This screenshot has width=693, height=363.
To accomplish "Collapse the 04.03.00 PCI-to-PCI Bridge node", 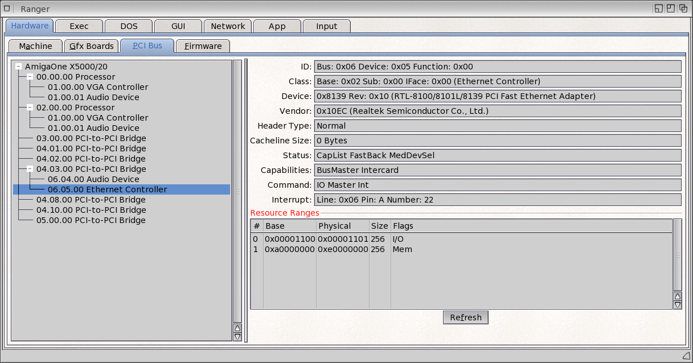I will (30, 169).
